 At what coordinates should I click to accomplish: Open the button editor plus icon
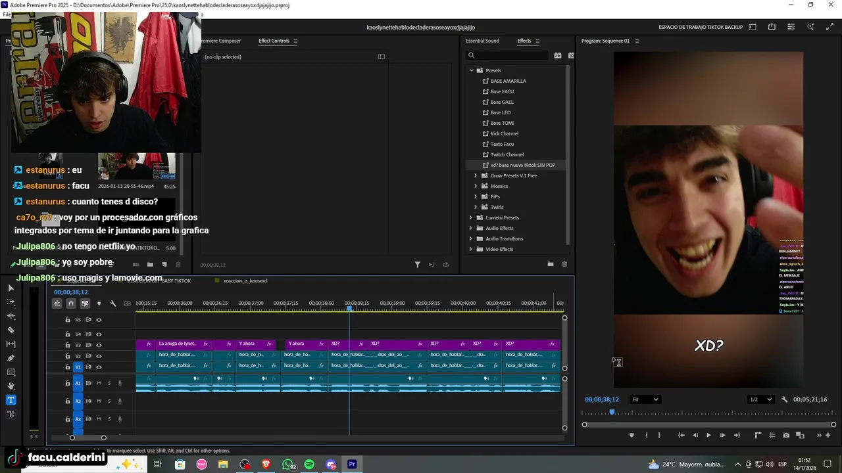point(828,436)
